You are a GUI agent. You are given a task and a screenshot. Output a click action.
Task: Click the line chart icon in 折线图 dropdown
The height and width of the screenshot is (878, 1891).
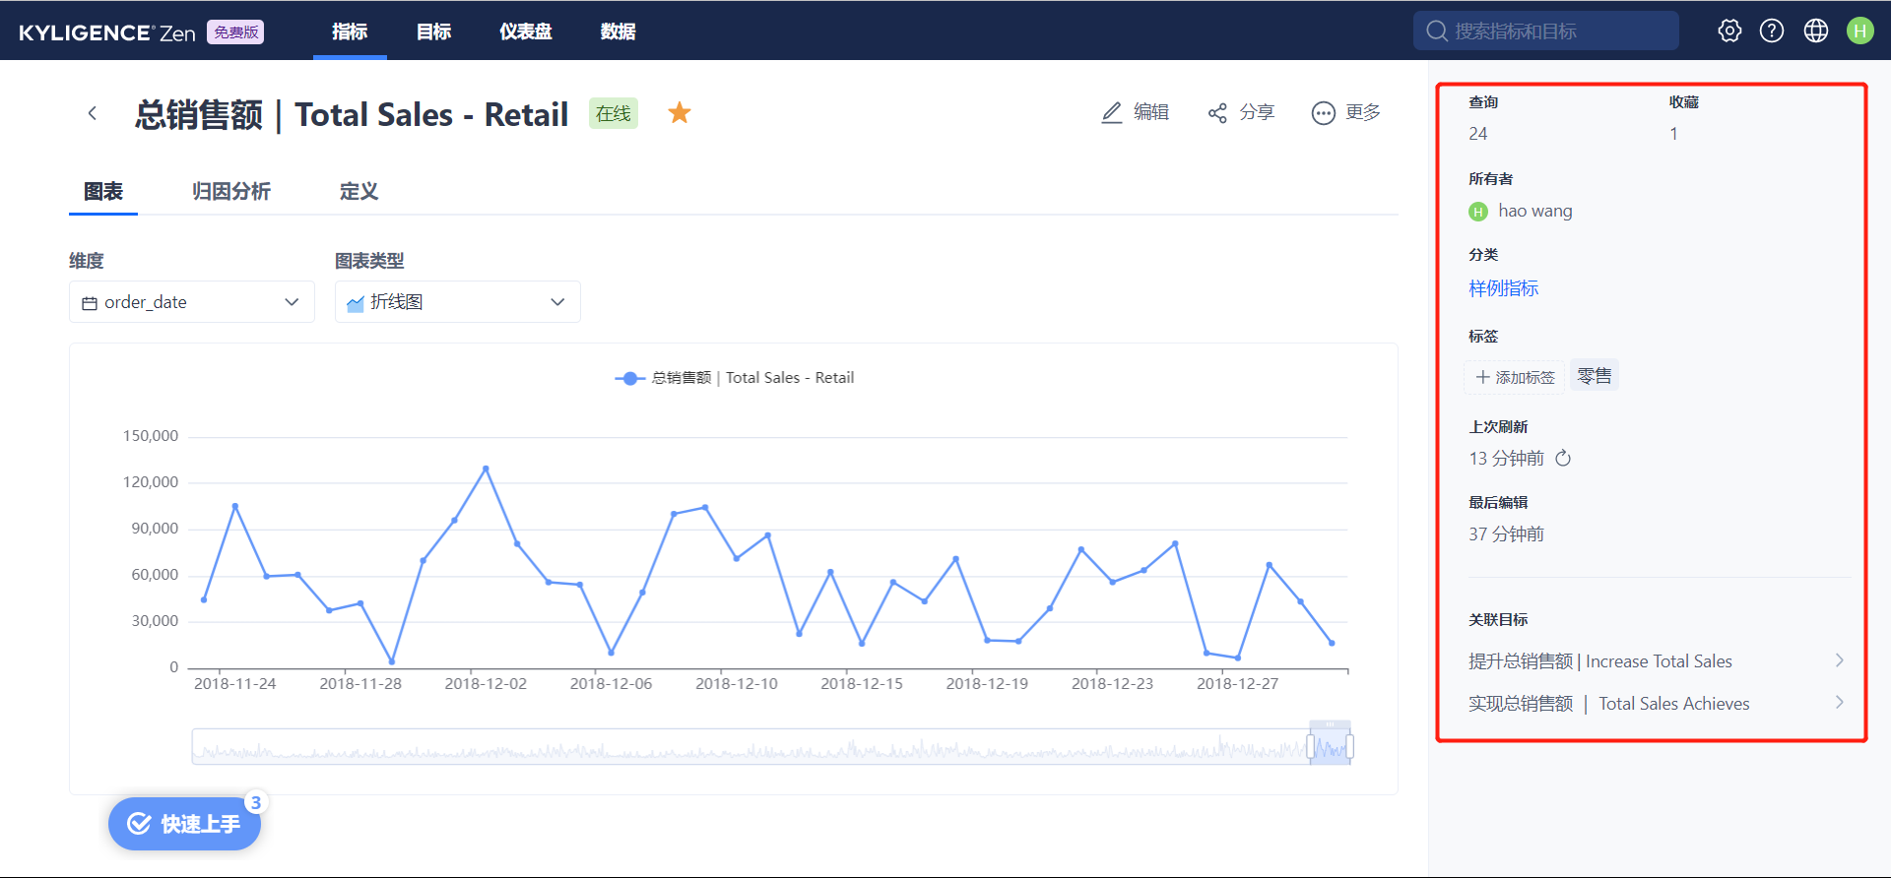coord(356,303)
